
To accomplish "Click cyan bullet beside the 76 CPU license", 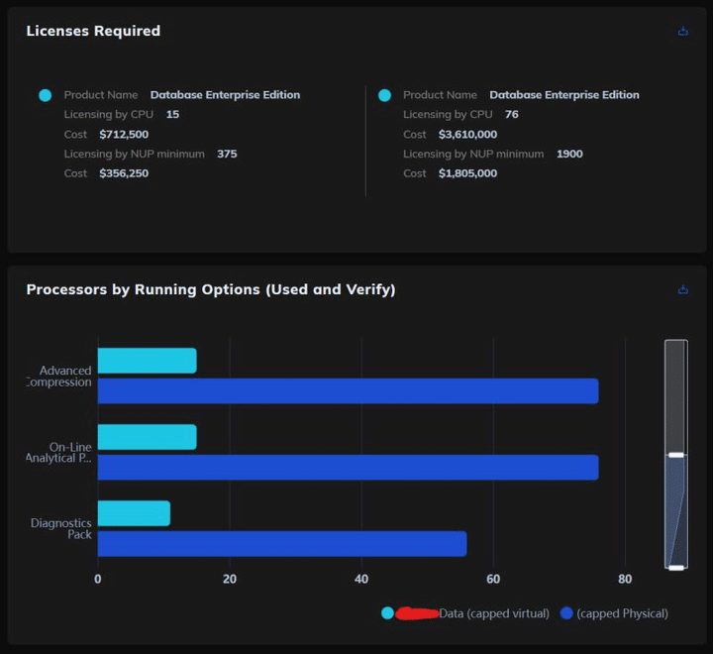I will tap(384, 95).
